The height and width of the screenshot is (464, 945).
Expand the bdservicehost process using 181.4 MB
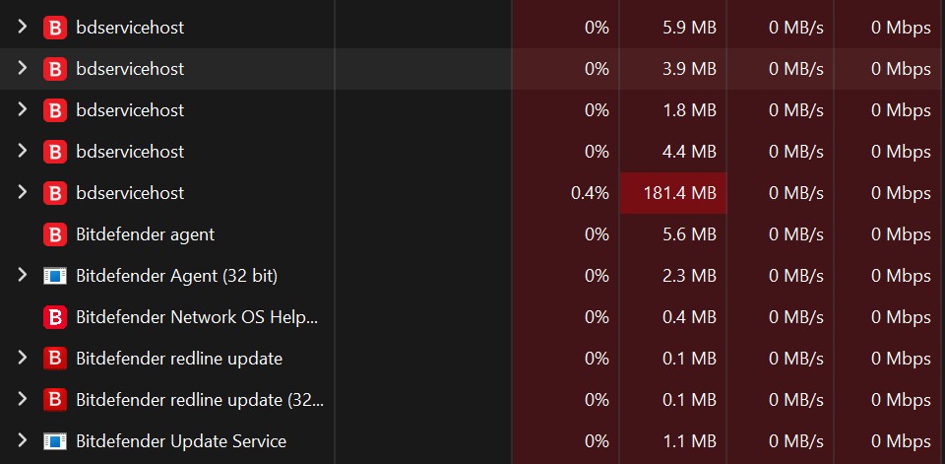coord(23,192)
